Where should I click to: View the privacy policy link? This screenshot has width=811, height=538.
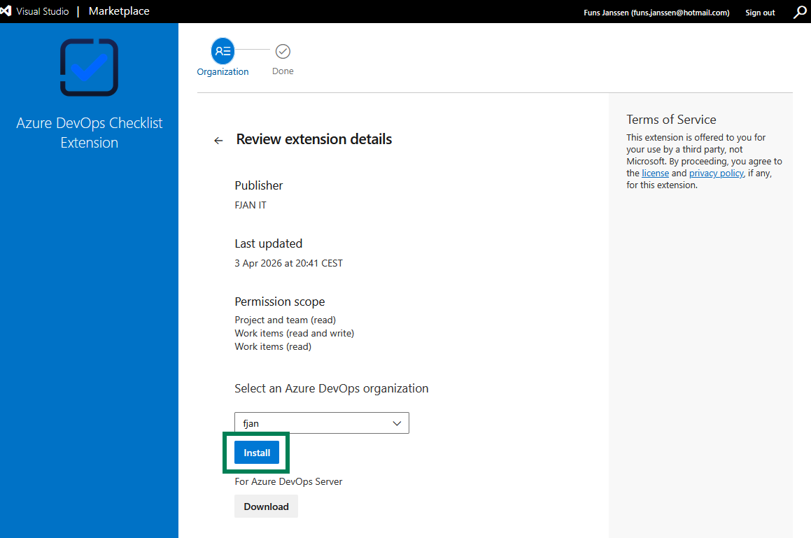click(x=716, y=172)
